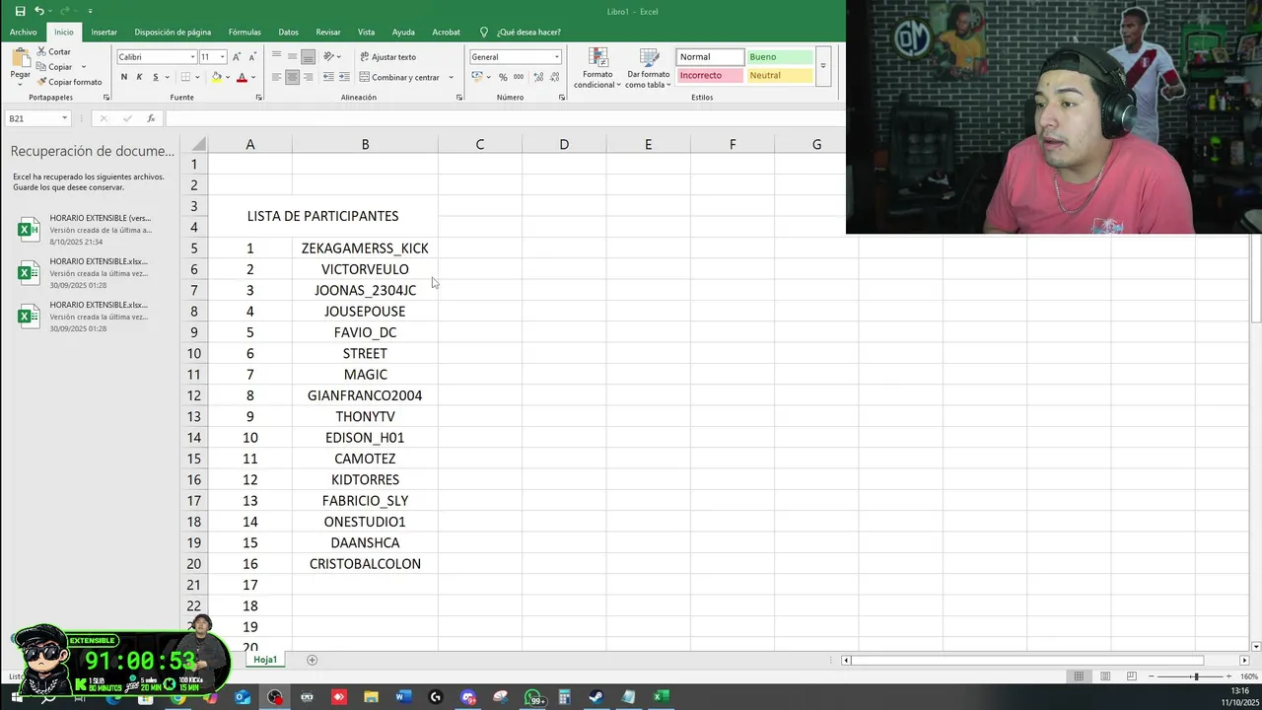Viewport: 1262px width, 710px height.
Task: Click the Copiar formato brush button
Action: pos(69,82)
